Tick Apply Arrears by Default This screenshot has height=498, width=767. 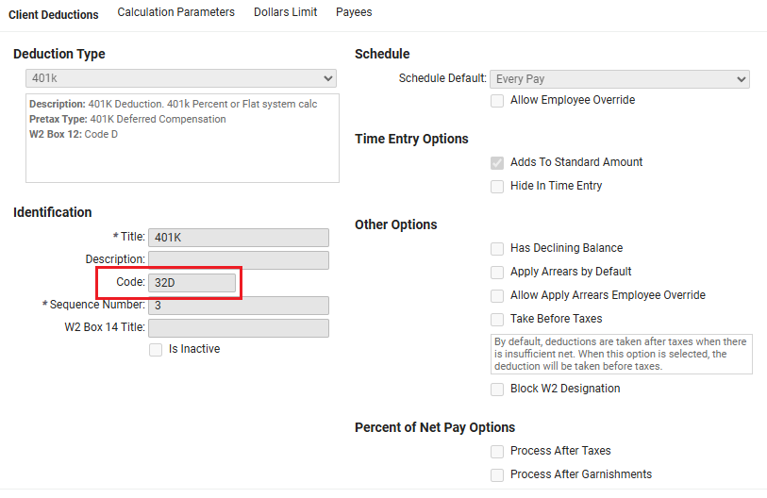pyautogui.click(x=497, y=273)
